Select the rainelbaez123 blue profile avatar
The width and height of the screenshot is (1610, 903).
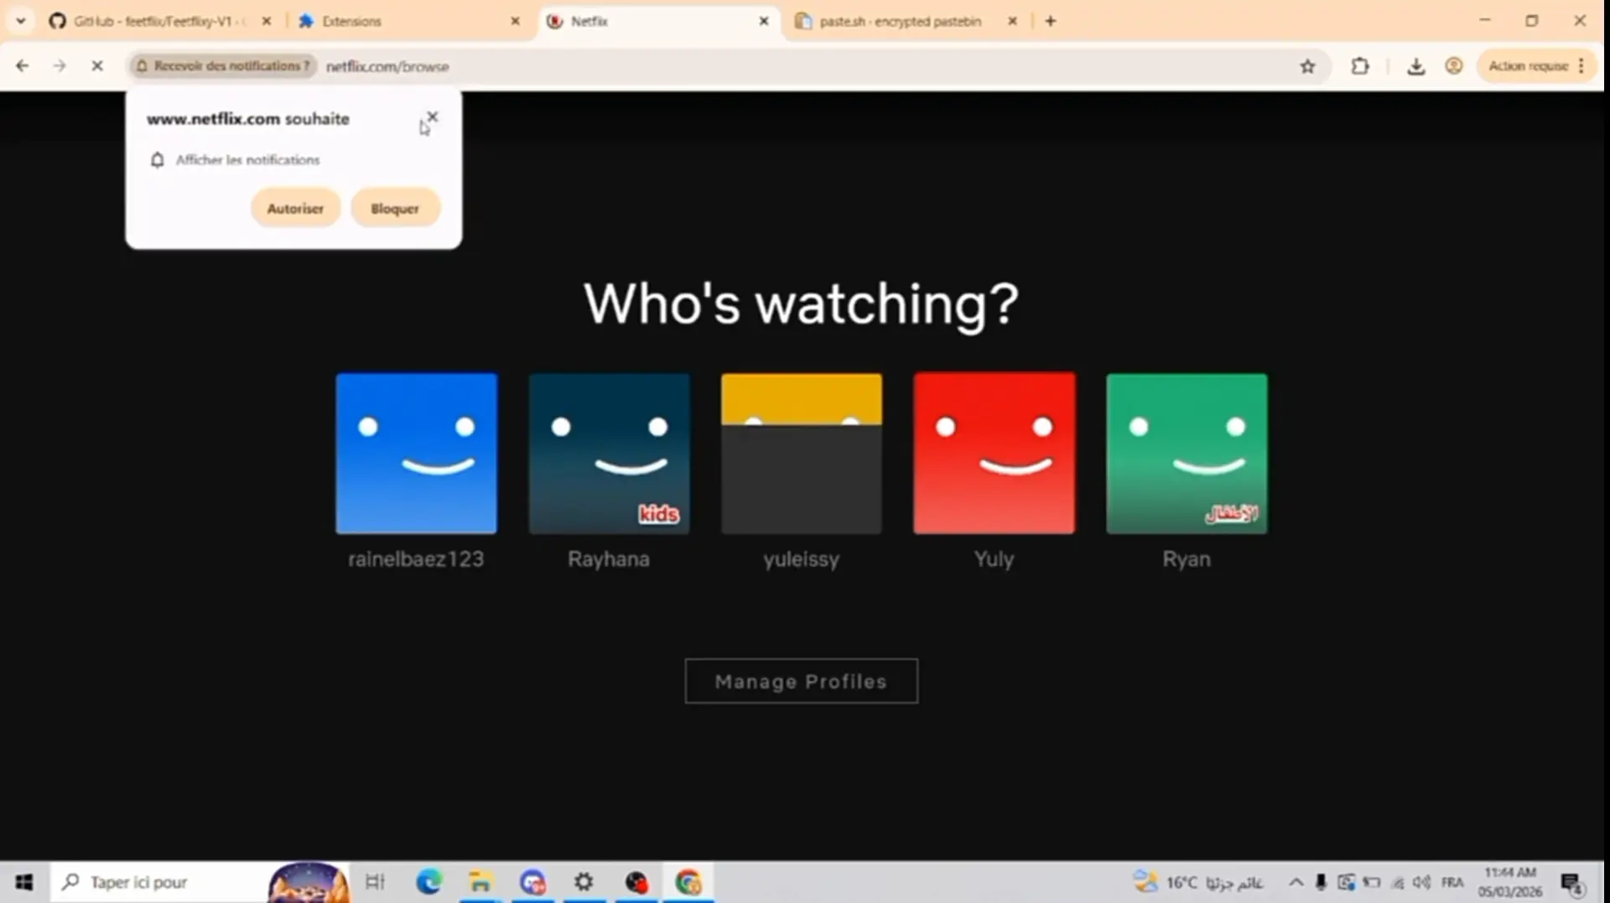coord(416,454)
